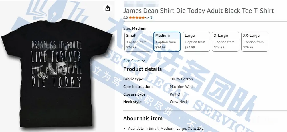Click the 100% Cotton fabric value
The image size is (287, 132).
(x=181, y=79)
